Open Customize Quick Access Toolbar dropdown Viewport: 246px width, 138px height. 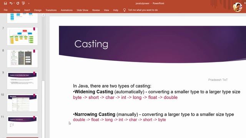pos(29,3)
